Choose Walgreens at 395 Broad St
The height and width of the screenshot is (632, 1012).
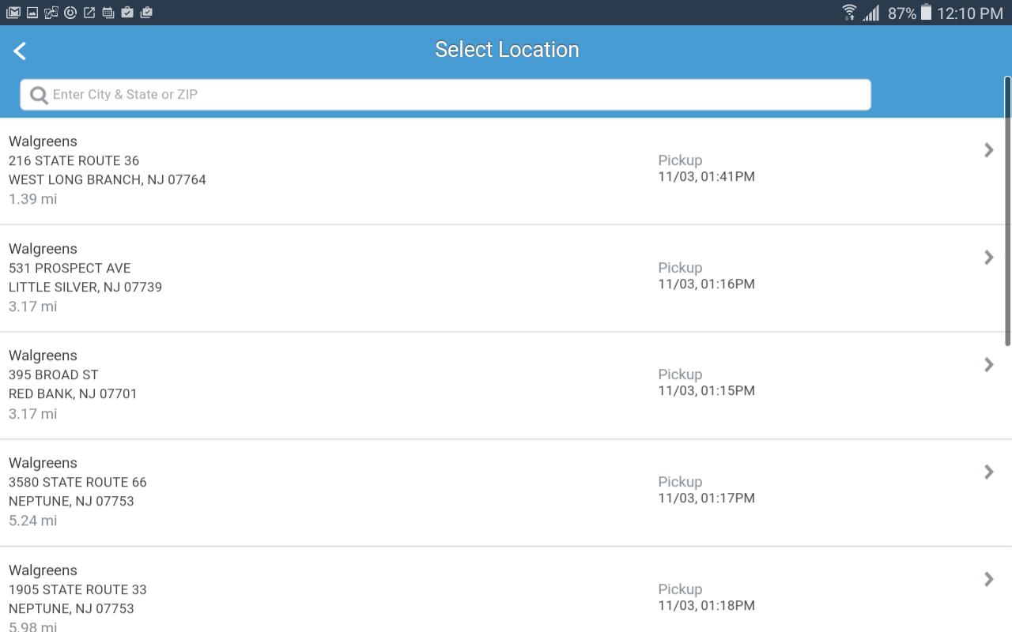coord(506,386)
